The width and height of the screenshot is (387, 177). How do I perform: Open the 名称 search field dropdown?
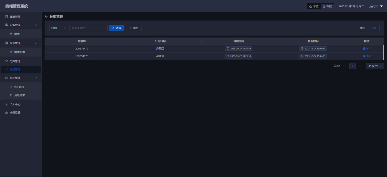[59, 28]
